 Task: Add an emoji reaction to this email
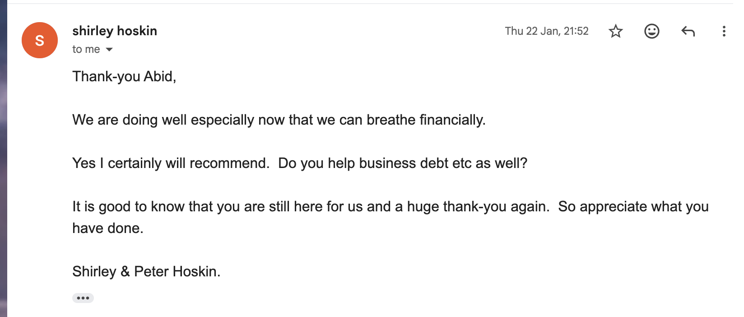tap(651, 31)
